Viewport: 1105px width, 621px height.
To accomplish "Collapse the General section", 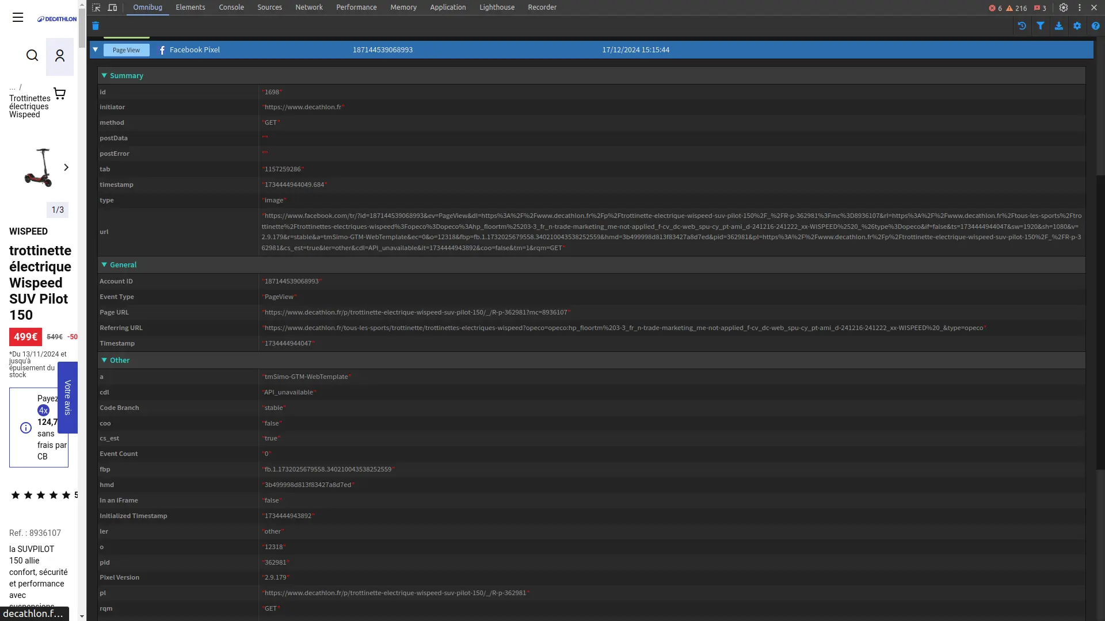I will tap(104, 265).
